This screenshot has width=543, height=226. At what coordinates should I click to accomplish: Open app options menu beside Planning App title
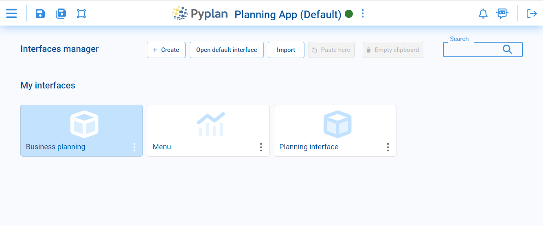pos(363,14)
